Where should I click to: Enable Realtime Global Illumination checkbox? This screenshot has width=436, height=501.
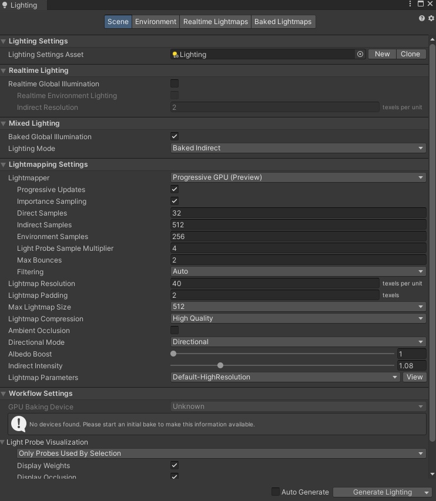(x=175, y=83)
